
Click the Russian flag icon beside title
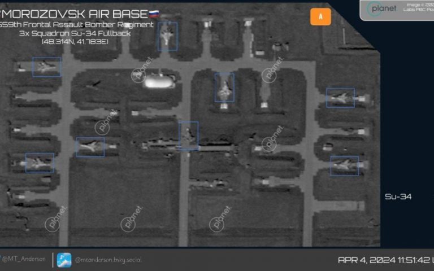click(x=154, y=14)
